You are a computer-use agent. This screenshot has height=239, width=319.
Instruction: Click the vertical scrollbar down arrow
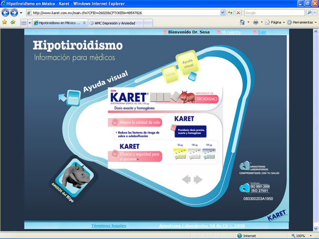[315, 228]
